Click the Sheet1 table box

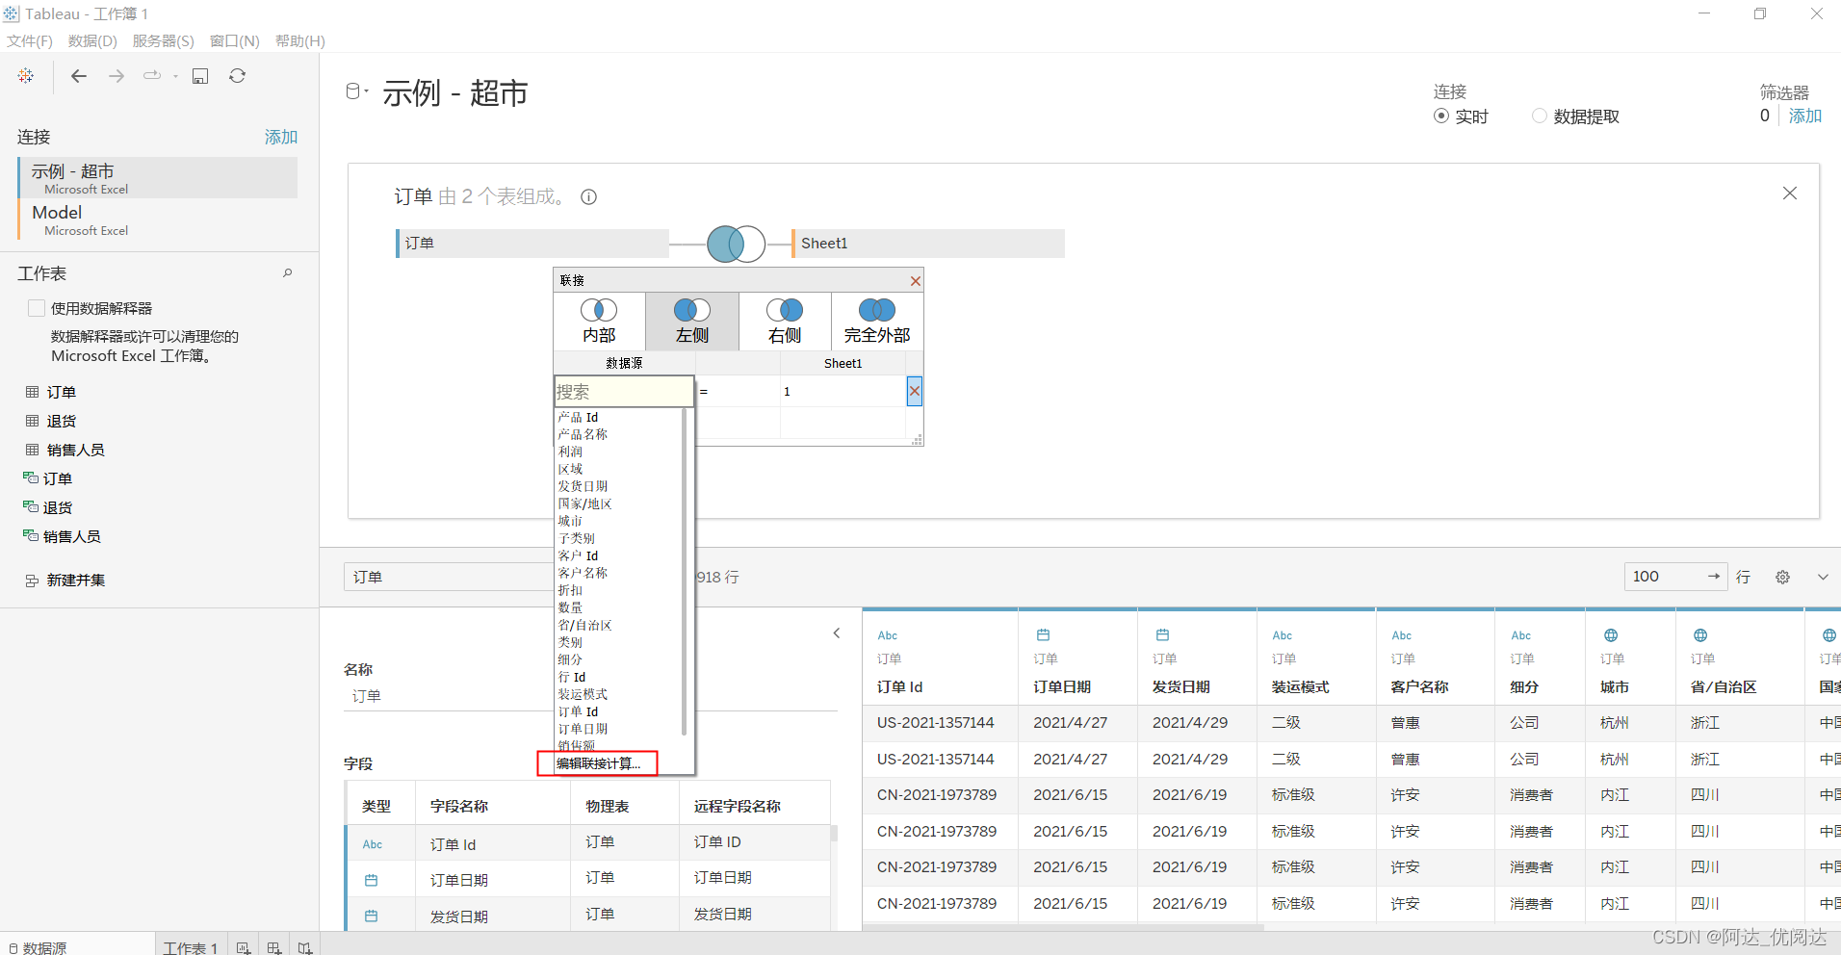[928, 244]
